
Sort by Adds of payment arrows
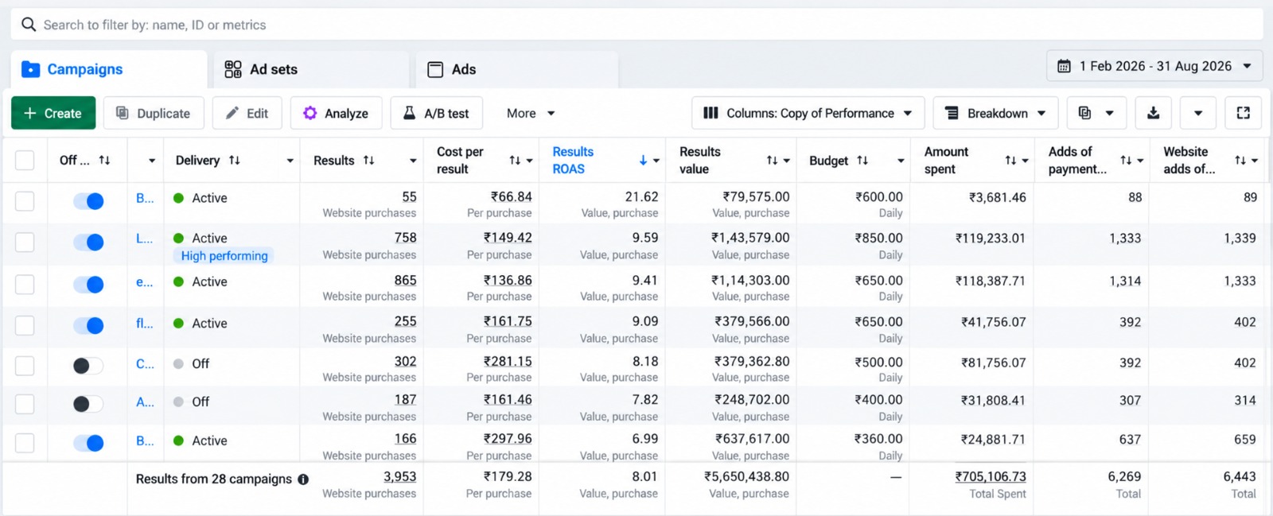1126,160
